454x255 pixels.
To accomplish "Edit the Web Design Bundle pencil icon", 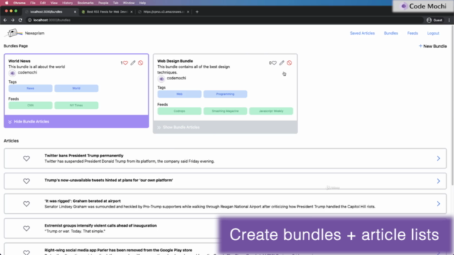I will click(x=282, y=63).
